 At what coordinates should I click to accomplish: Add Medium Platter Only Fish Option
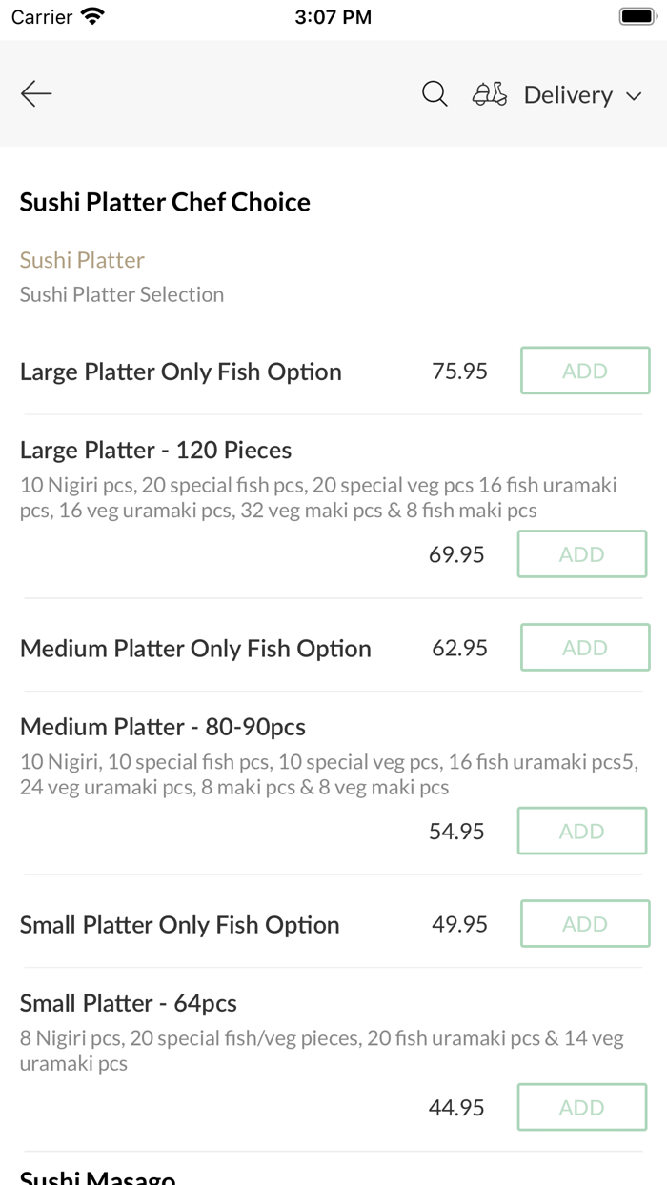585,648
